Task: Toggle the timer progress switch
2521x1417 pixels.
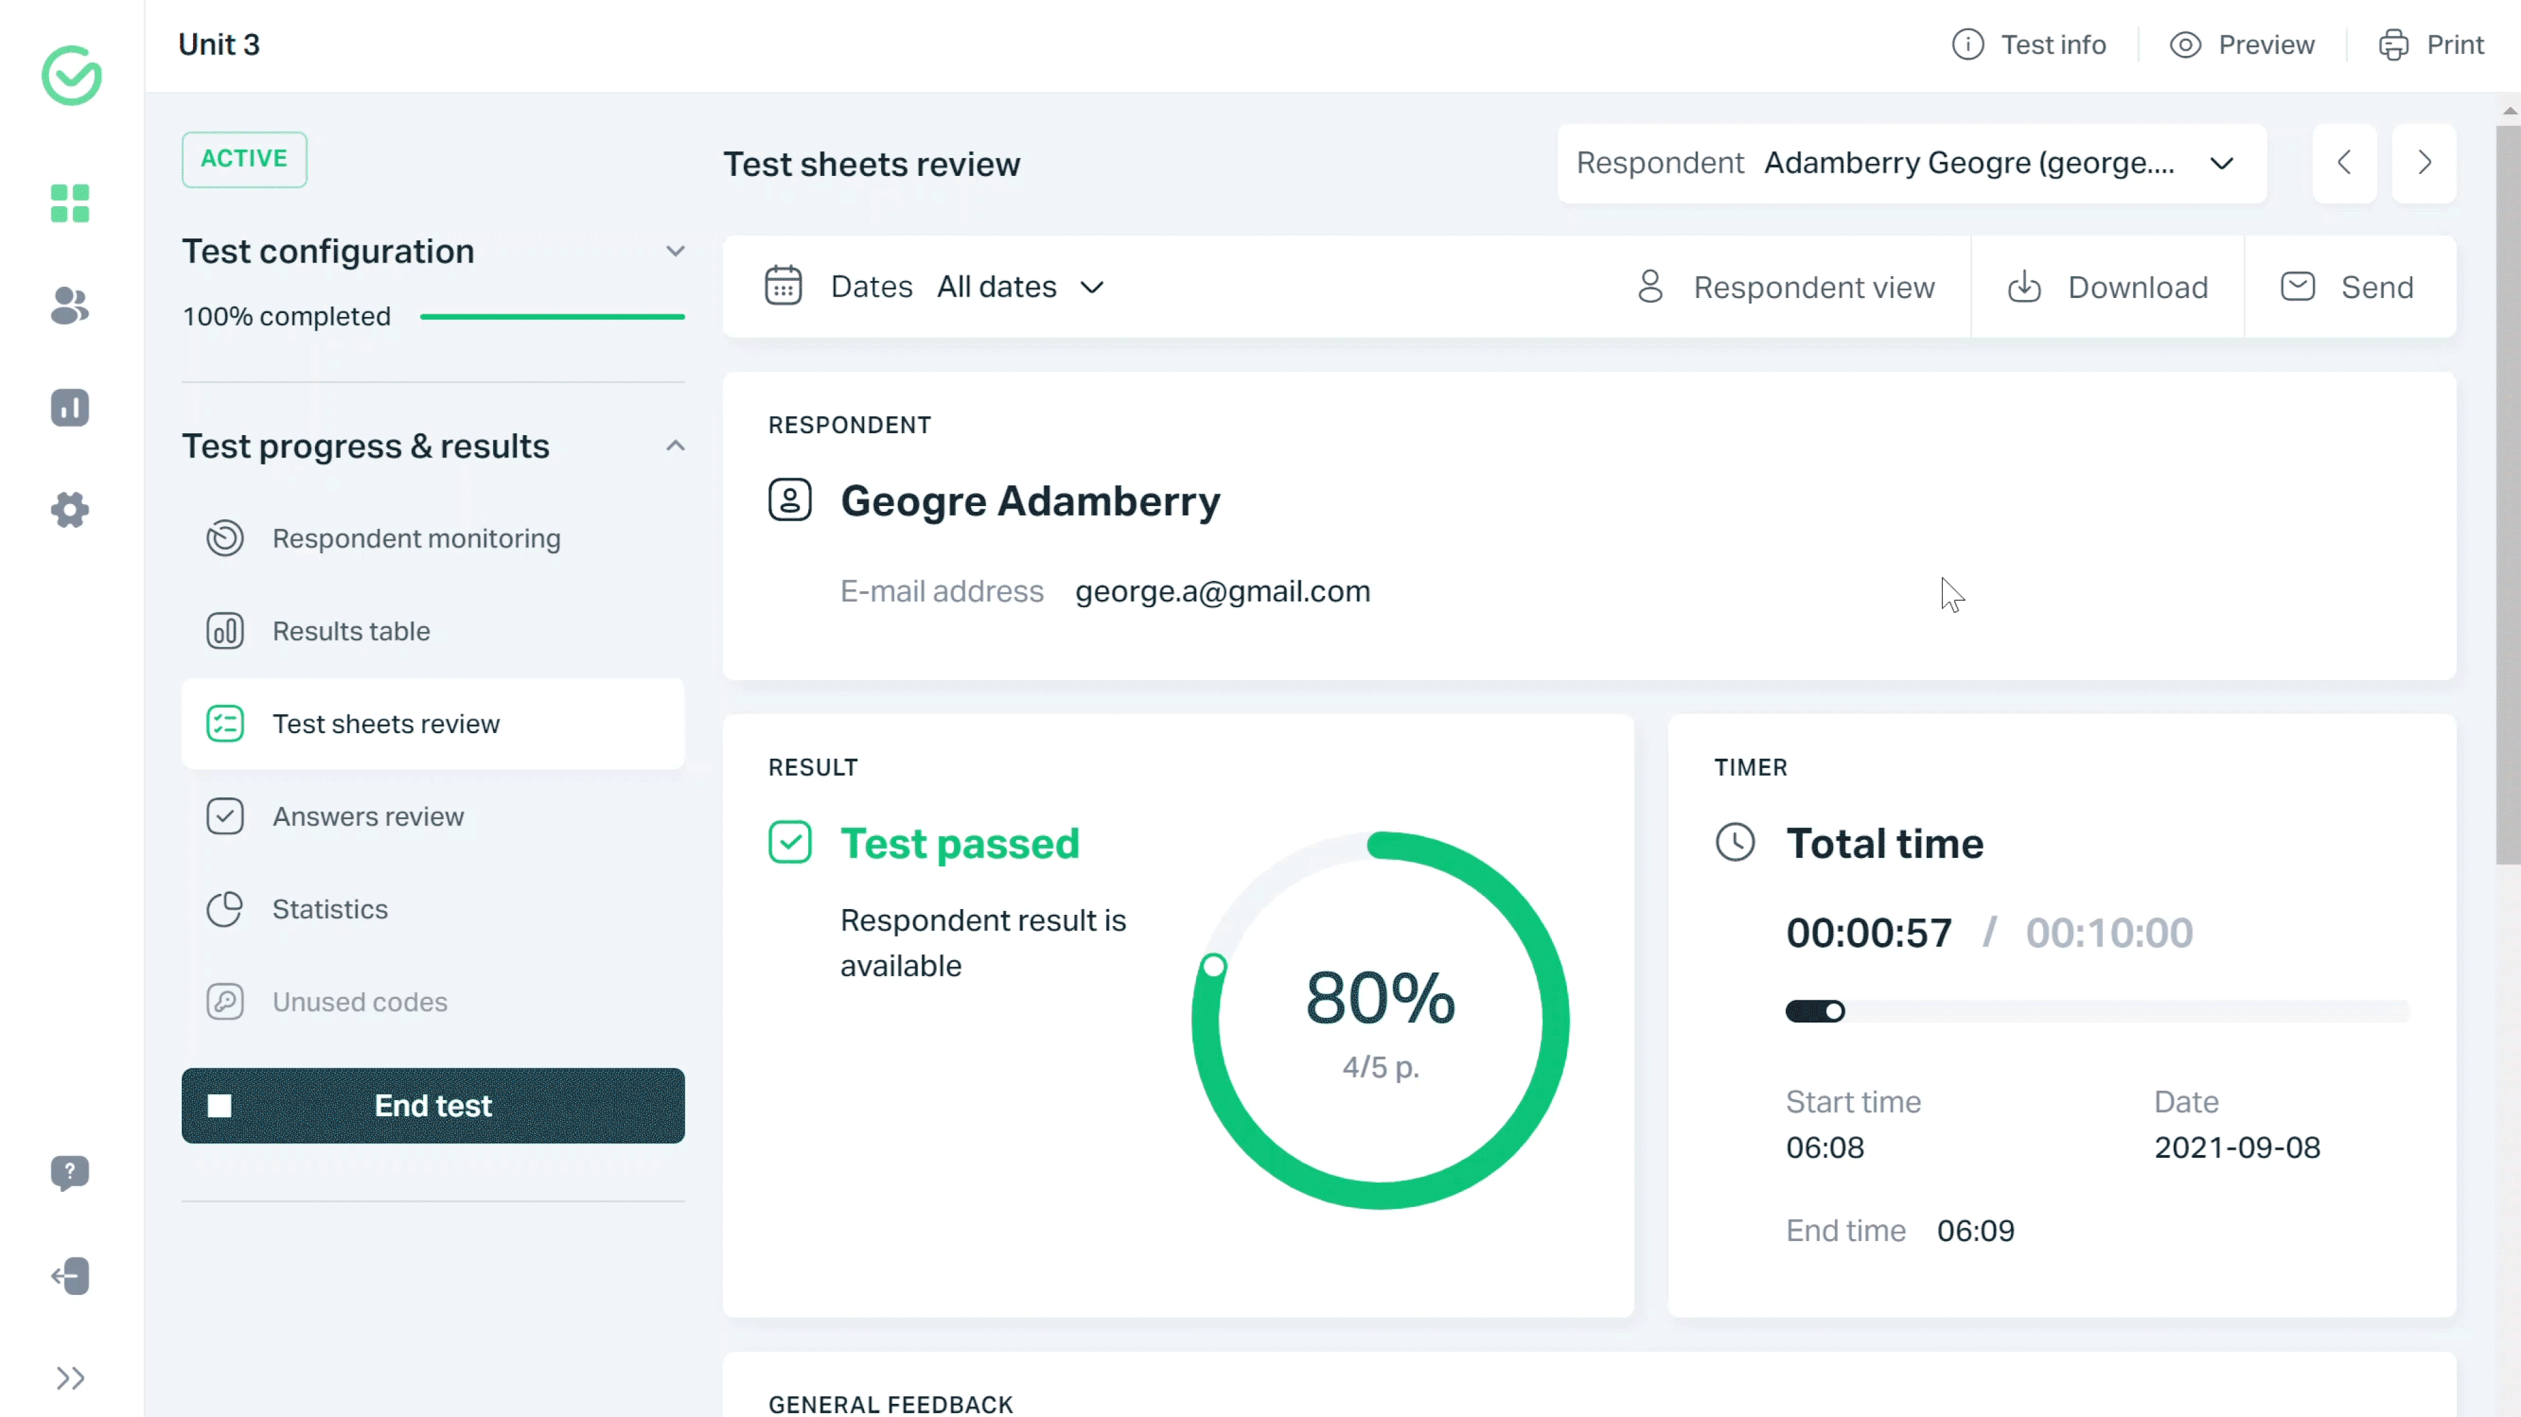Action: click(x=1817, y=1012)
